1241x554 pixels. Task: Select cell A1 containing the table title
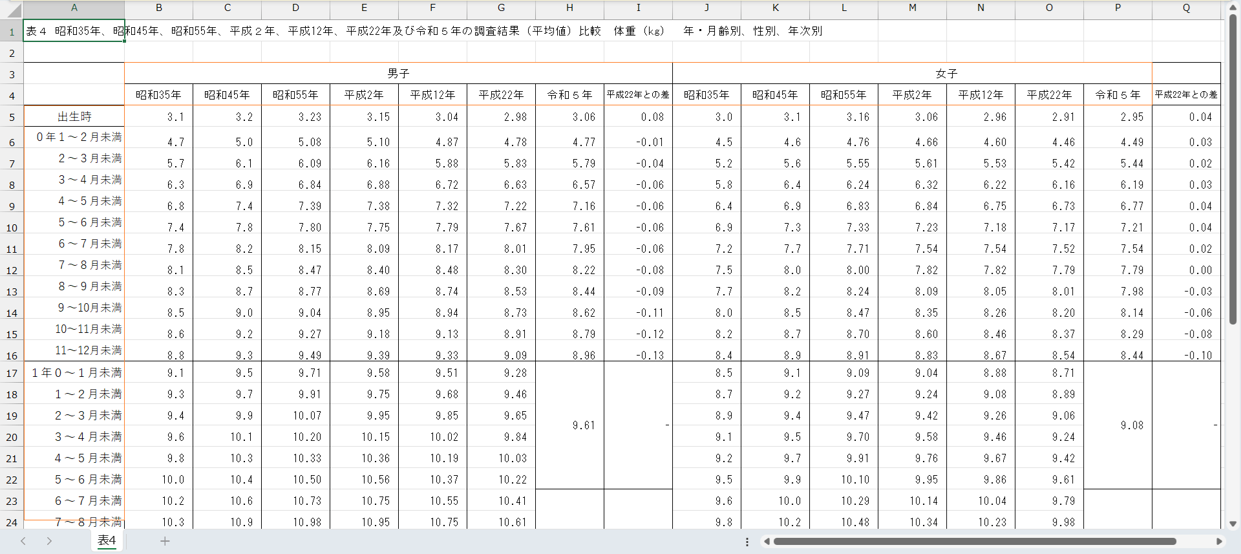pos(74,31)
